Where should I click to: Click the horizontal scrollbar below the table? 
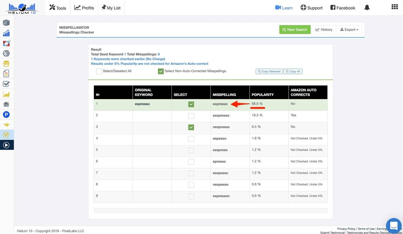pyautogui.click(x=210, y=211)
